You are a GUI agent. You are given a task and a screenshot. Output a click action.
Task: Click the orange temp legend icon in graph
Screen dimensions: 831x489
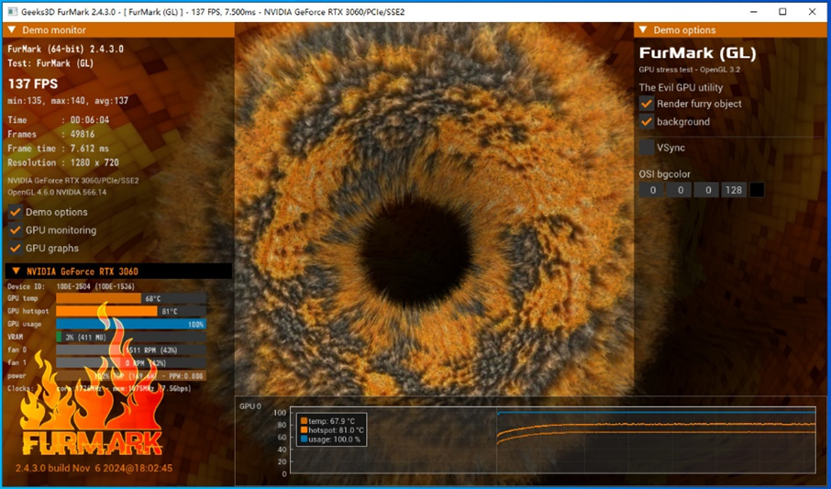point(304,421)
